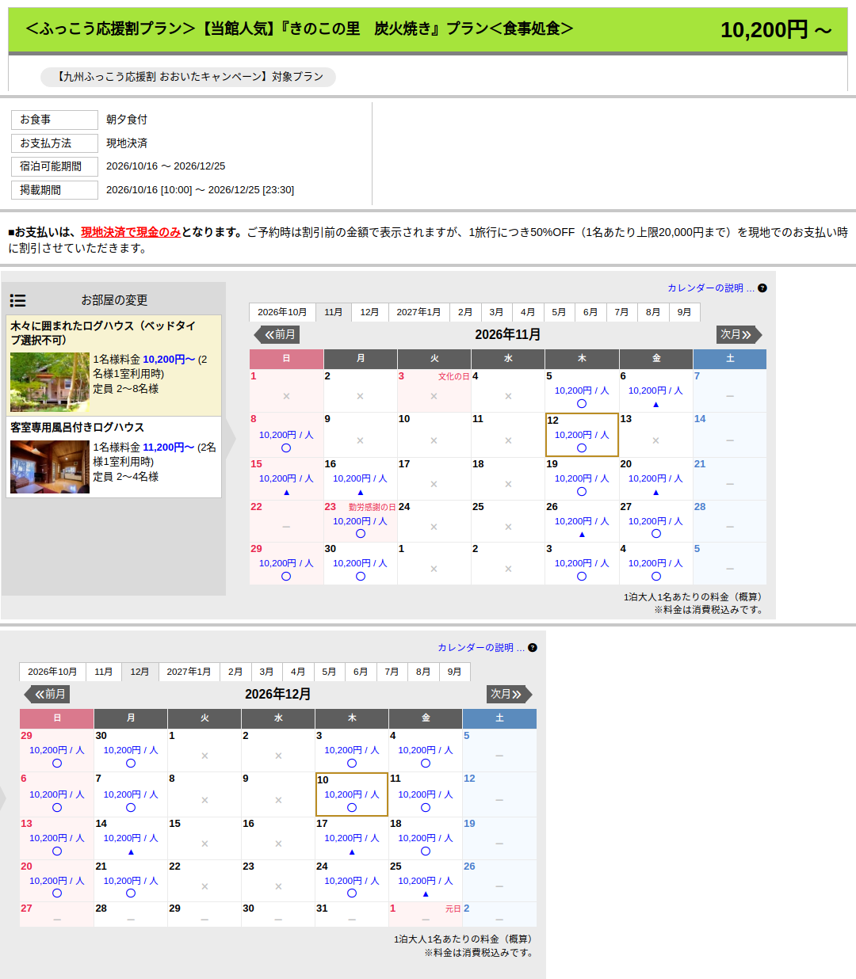
Task: Switch top calendar to 2027年1月 tab
Action: [x=418, y=312]
